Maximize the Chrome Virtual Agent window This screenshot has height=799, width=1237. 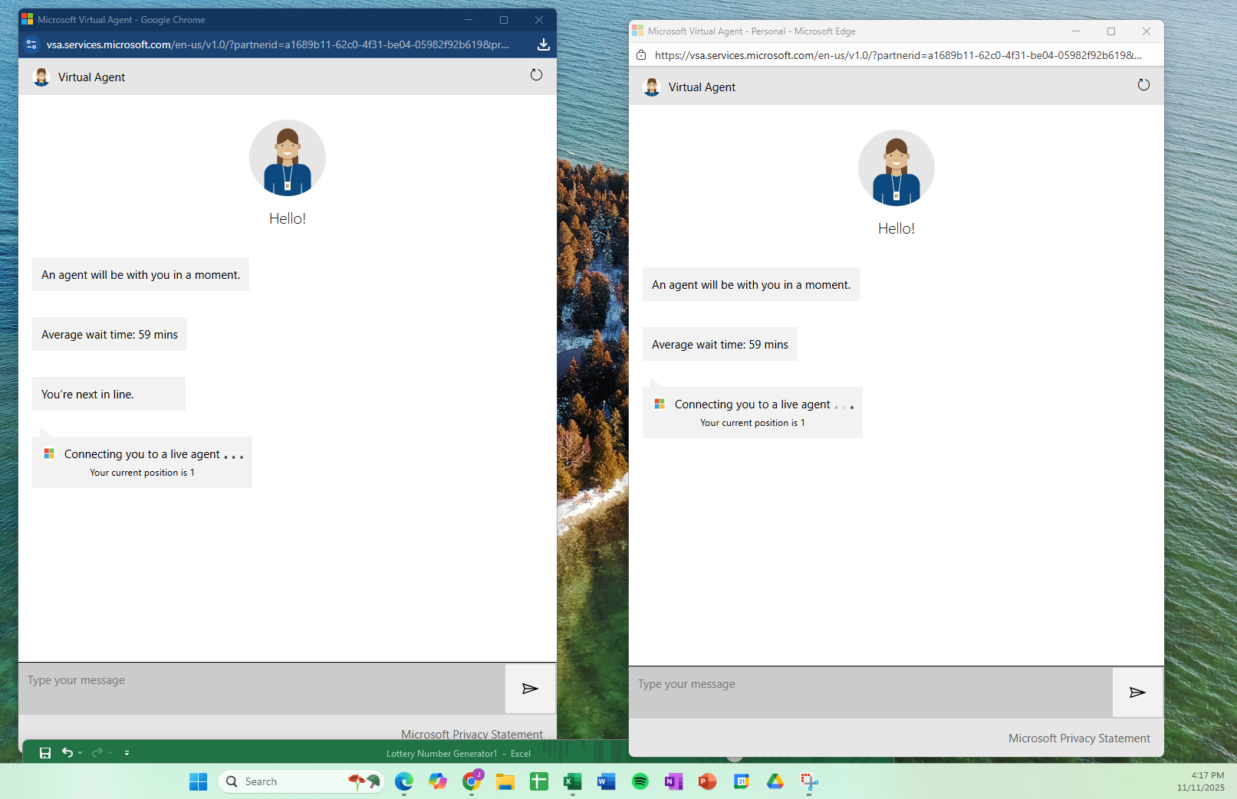pyautogui.click(x=504, y=20)
